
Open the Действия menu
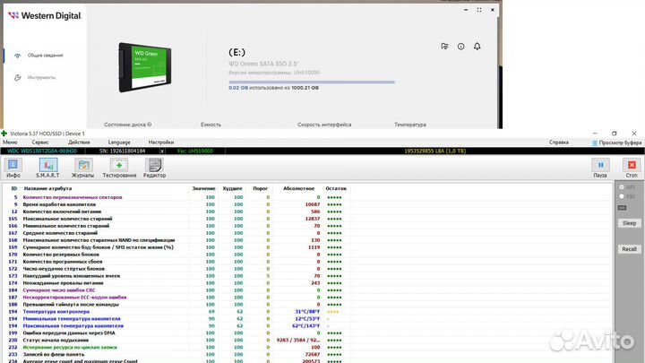click(x=79, y=142)
